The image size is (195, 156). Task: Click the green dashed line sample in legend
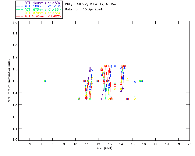[x=19, y=9]
